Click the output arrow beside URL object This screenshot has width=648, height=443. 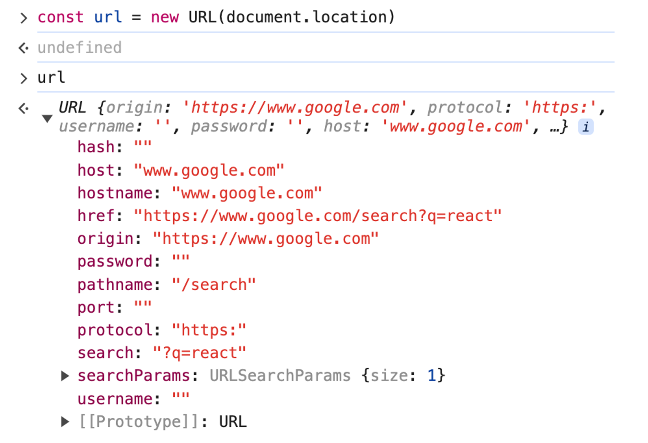click(23, 109)
